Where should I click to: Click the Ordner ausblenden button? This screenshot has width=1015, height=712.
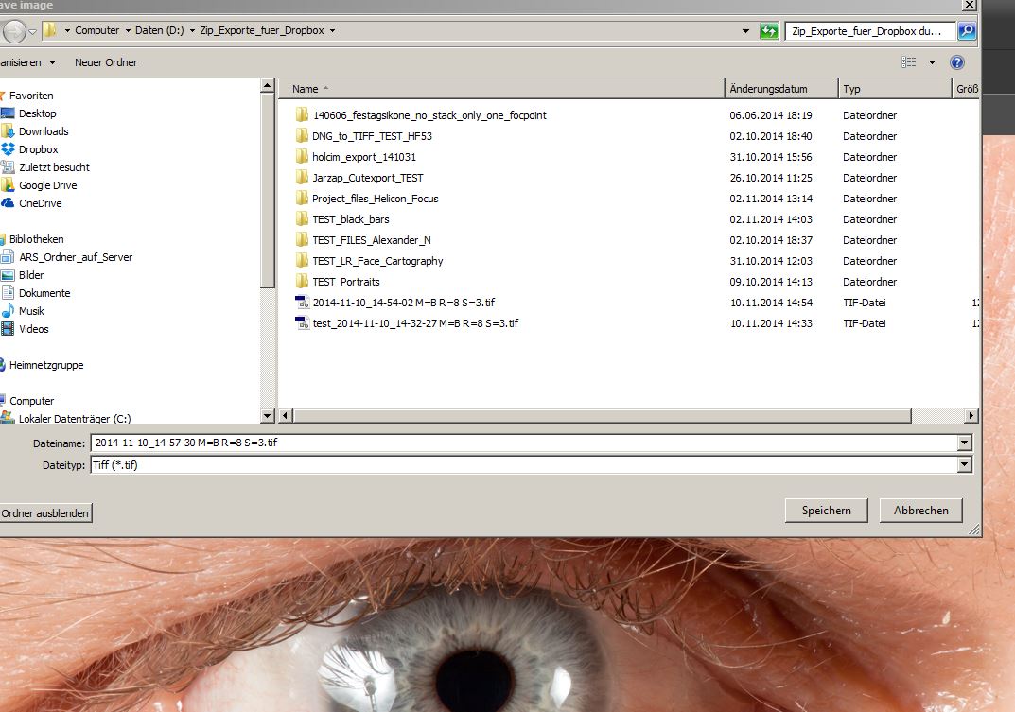(45, 513)
